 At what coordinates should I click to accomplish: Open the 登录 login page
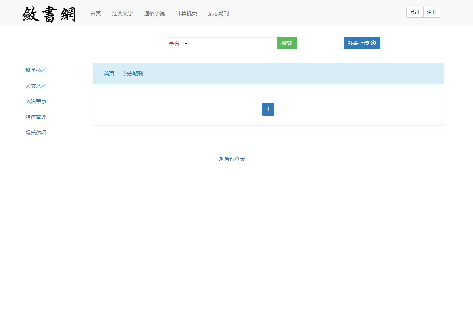[415, 12]
